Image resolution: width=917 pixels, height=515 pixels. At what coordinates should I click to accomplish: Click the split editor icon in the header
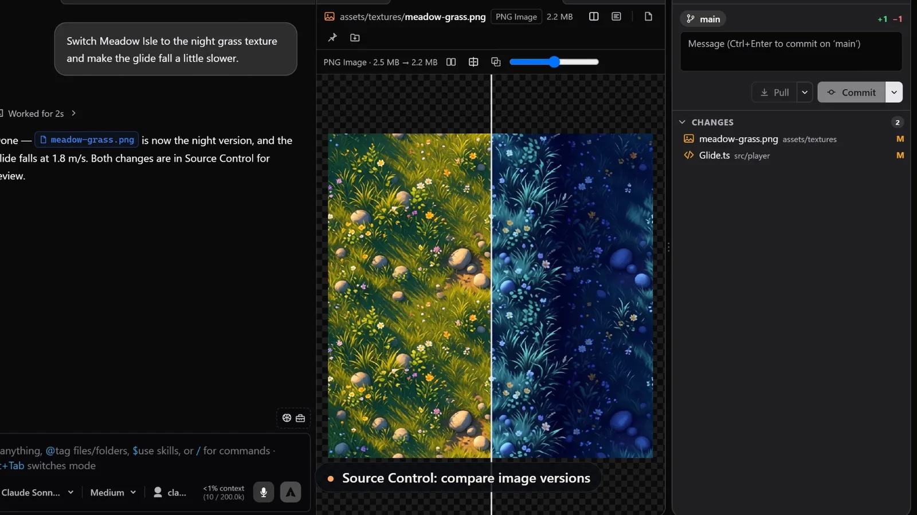point(594,17)
